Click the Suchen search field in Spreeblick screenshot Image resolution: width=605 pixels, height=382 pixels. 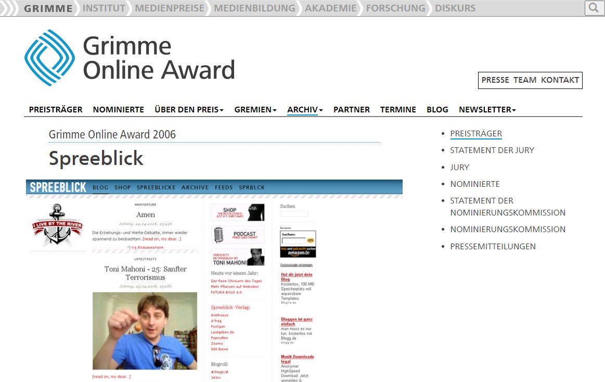point(294,214)
